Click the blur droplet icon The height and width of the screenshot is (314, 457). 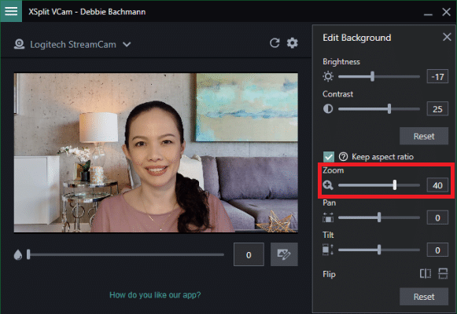point(18,254)
